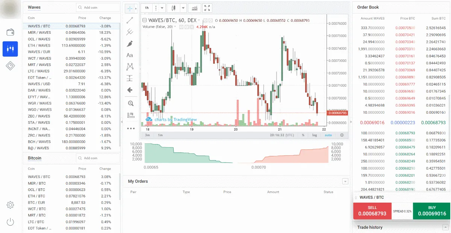Click the back arrow chart tool
This screenshot has height=233, width=451.
coord(130,90)
